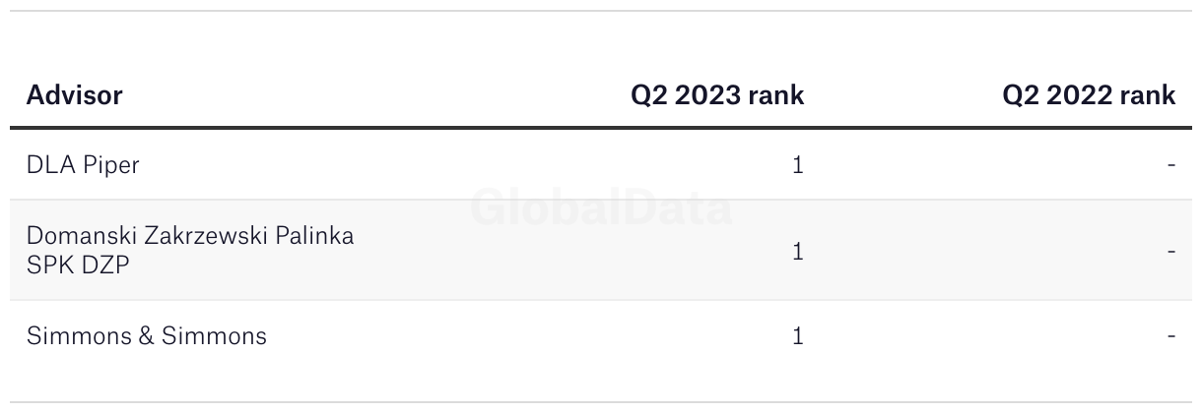Click the word Zakrzewski in the shaded row

tap(205, 237)
